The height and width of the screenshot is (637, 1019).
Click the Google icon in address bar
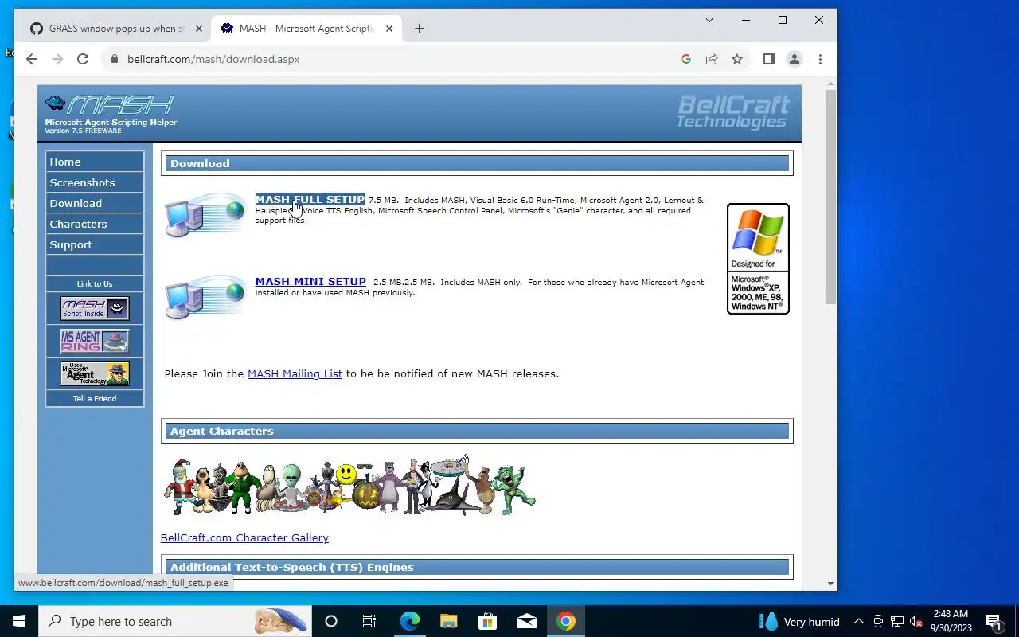click(x=686, y=59)
